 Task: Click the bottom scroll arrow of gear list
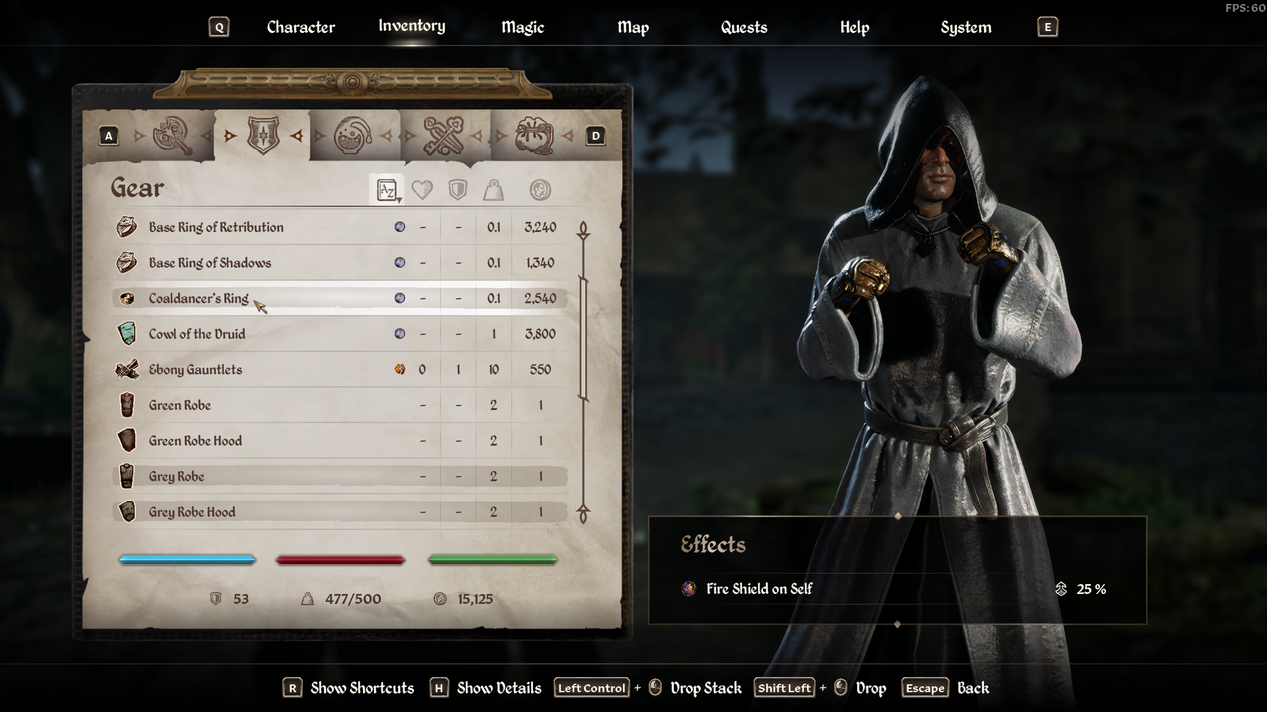click(583, 514)
